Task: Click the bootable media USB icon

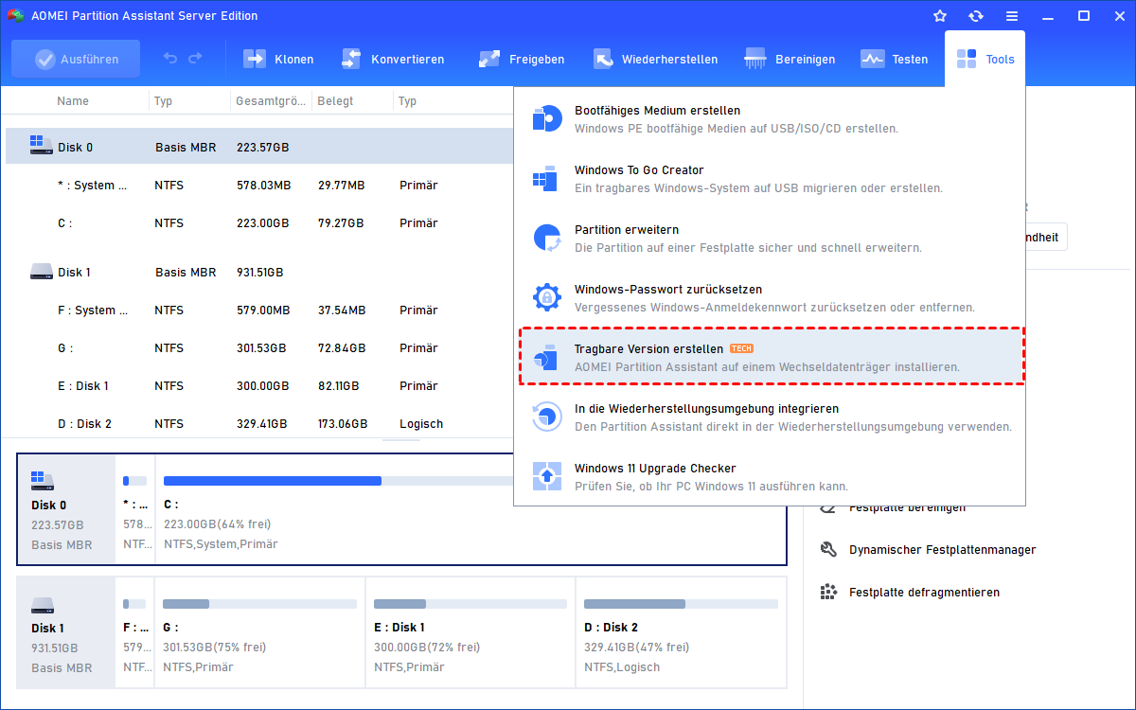Action: tap(546, 118)
